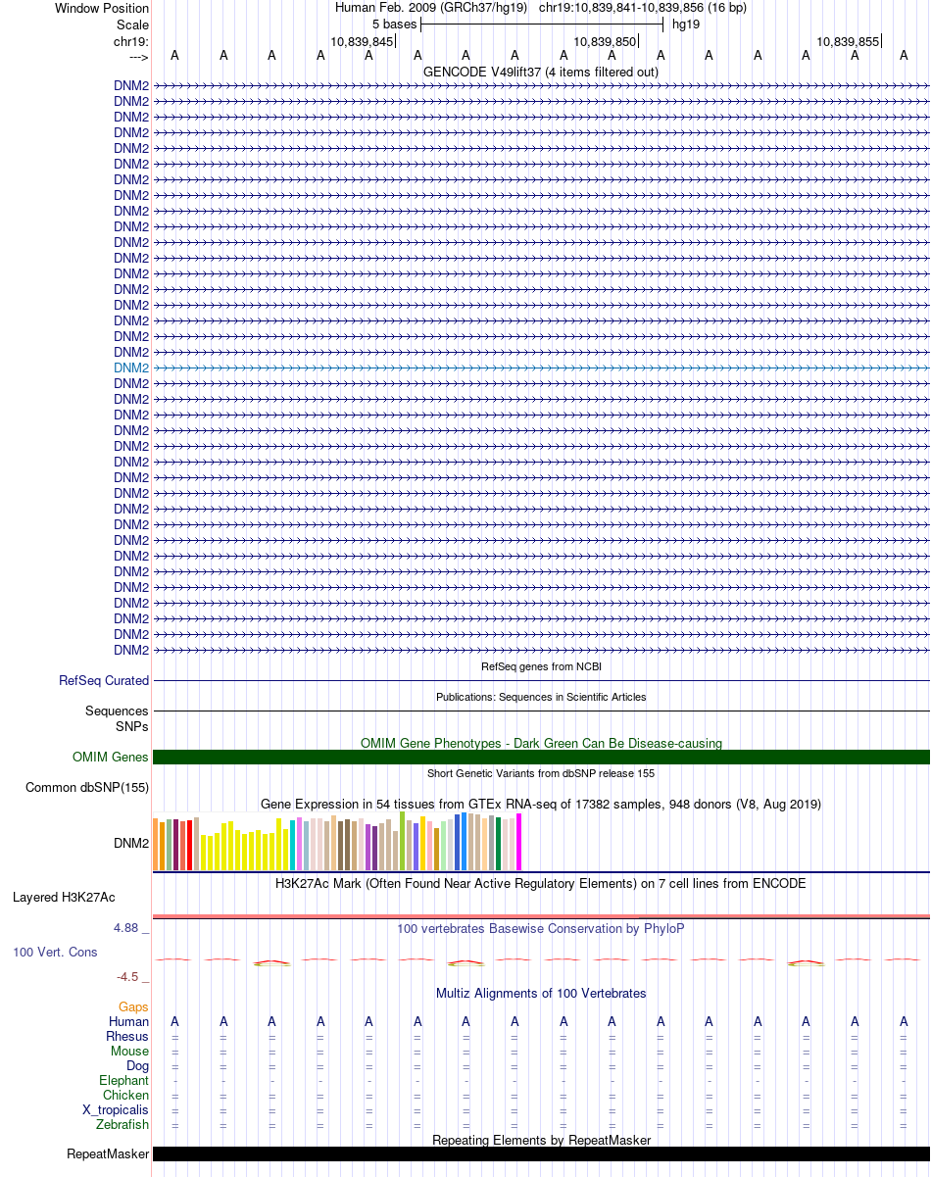Click the 10,839,855 position tick label
This screenshot has width=931, height=1177.
click(848, 41)
